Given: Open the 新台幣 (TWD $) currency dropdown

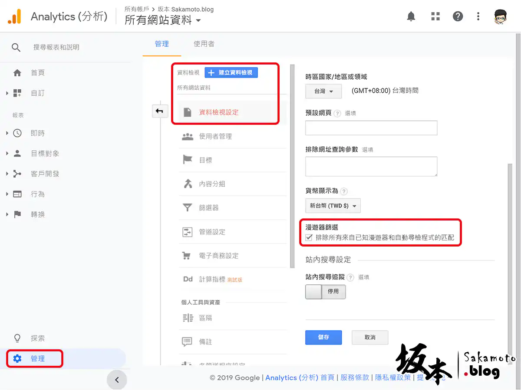Looking at the screenshot, I should (333, 206).
